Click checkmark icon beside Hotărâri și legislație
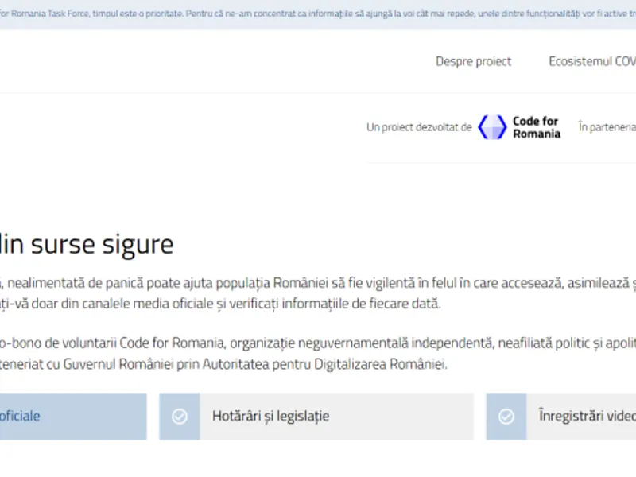 tap(180, 417)
